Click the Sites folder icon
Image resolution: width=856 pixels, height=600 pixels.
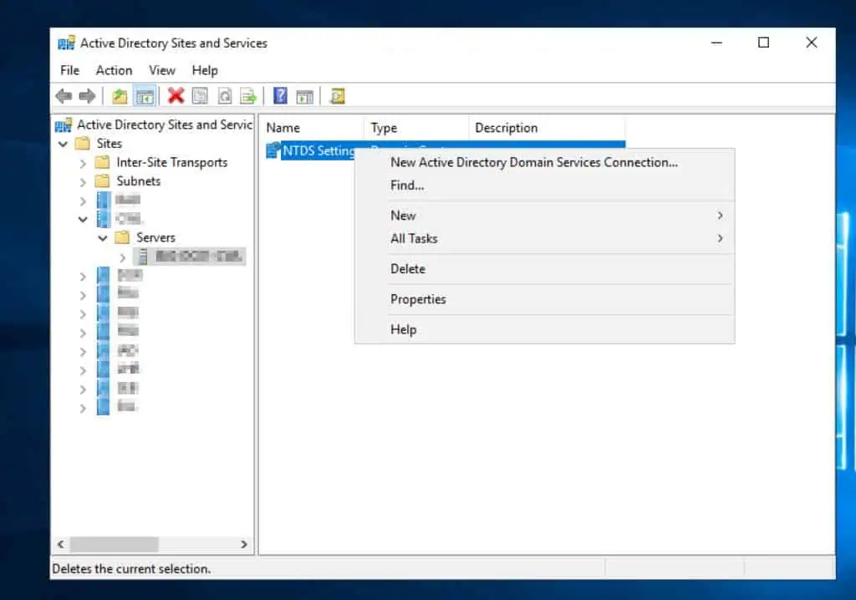click(x=83, y=144)
